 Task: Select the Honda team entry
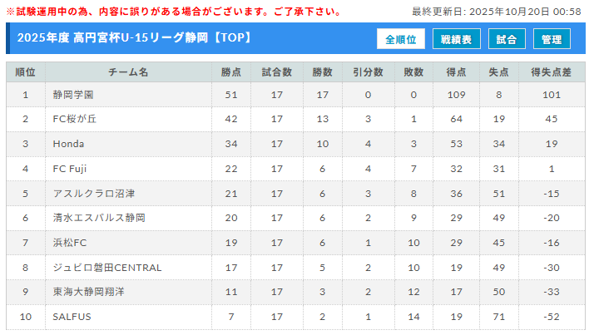[68, 144]
